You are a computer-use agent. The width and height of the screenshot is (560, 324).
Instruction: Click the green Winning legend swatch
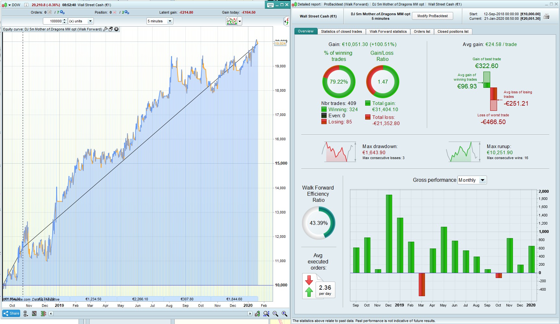[324, 110]
